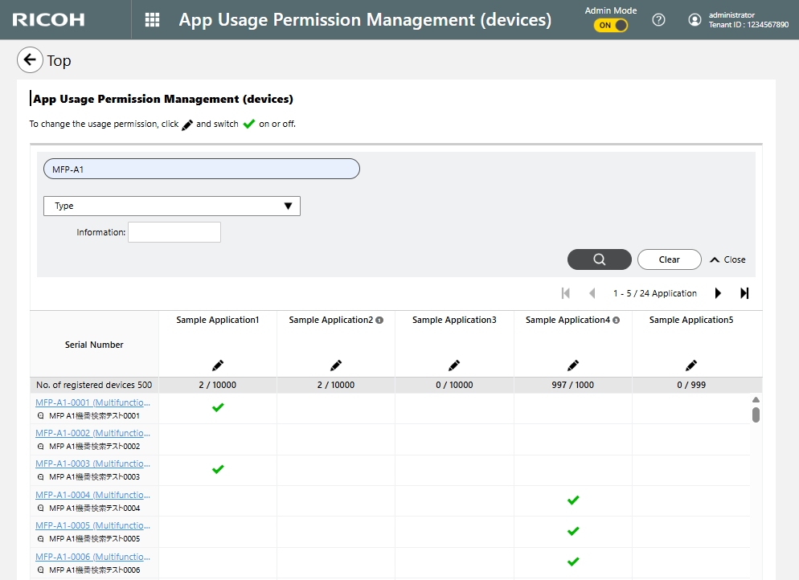Image resolution: width=799 pixels, height=580 pixels.
Task: Go to next page of applications
Action: tap(718, 293)
